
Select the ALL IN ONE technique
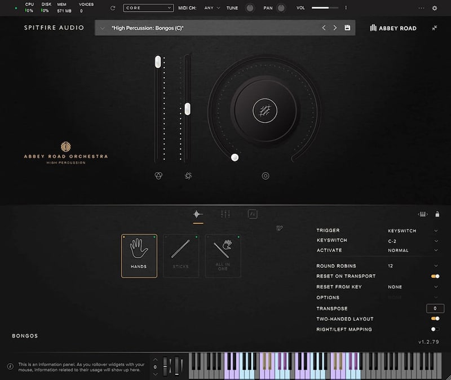[x=223, y=256]
